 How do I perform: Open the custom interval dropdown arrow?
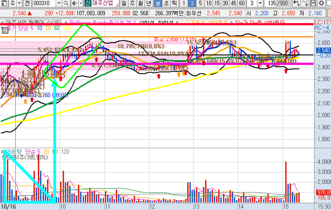coord(260,3)
